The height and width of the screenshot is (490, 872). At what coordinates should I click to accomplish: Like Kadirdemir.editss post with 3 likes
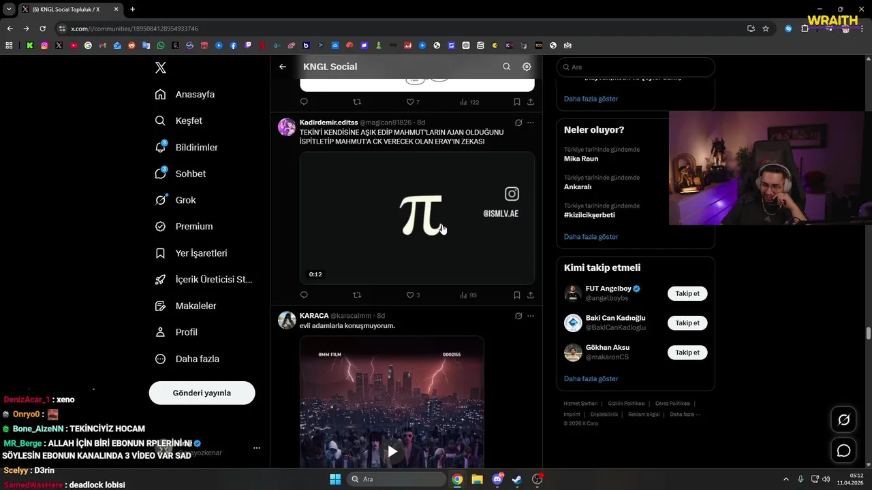point(413,295)
